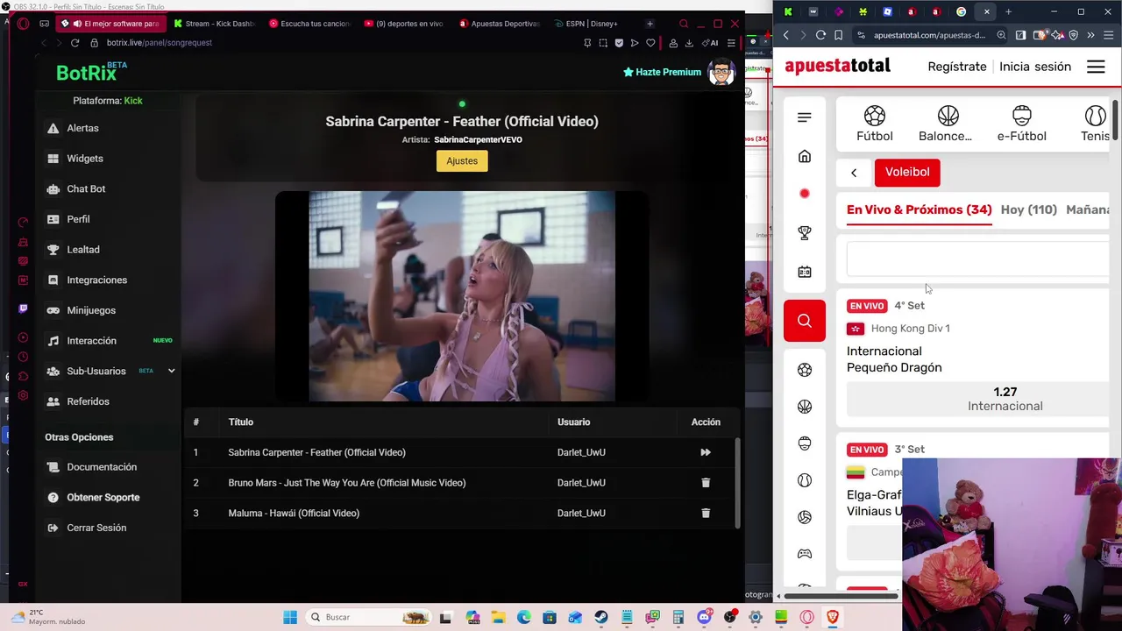This screenshot has height=631, width=1122.
Task: Open calendar icon in betting sidebar
Action: pos(805,272)
